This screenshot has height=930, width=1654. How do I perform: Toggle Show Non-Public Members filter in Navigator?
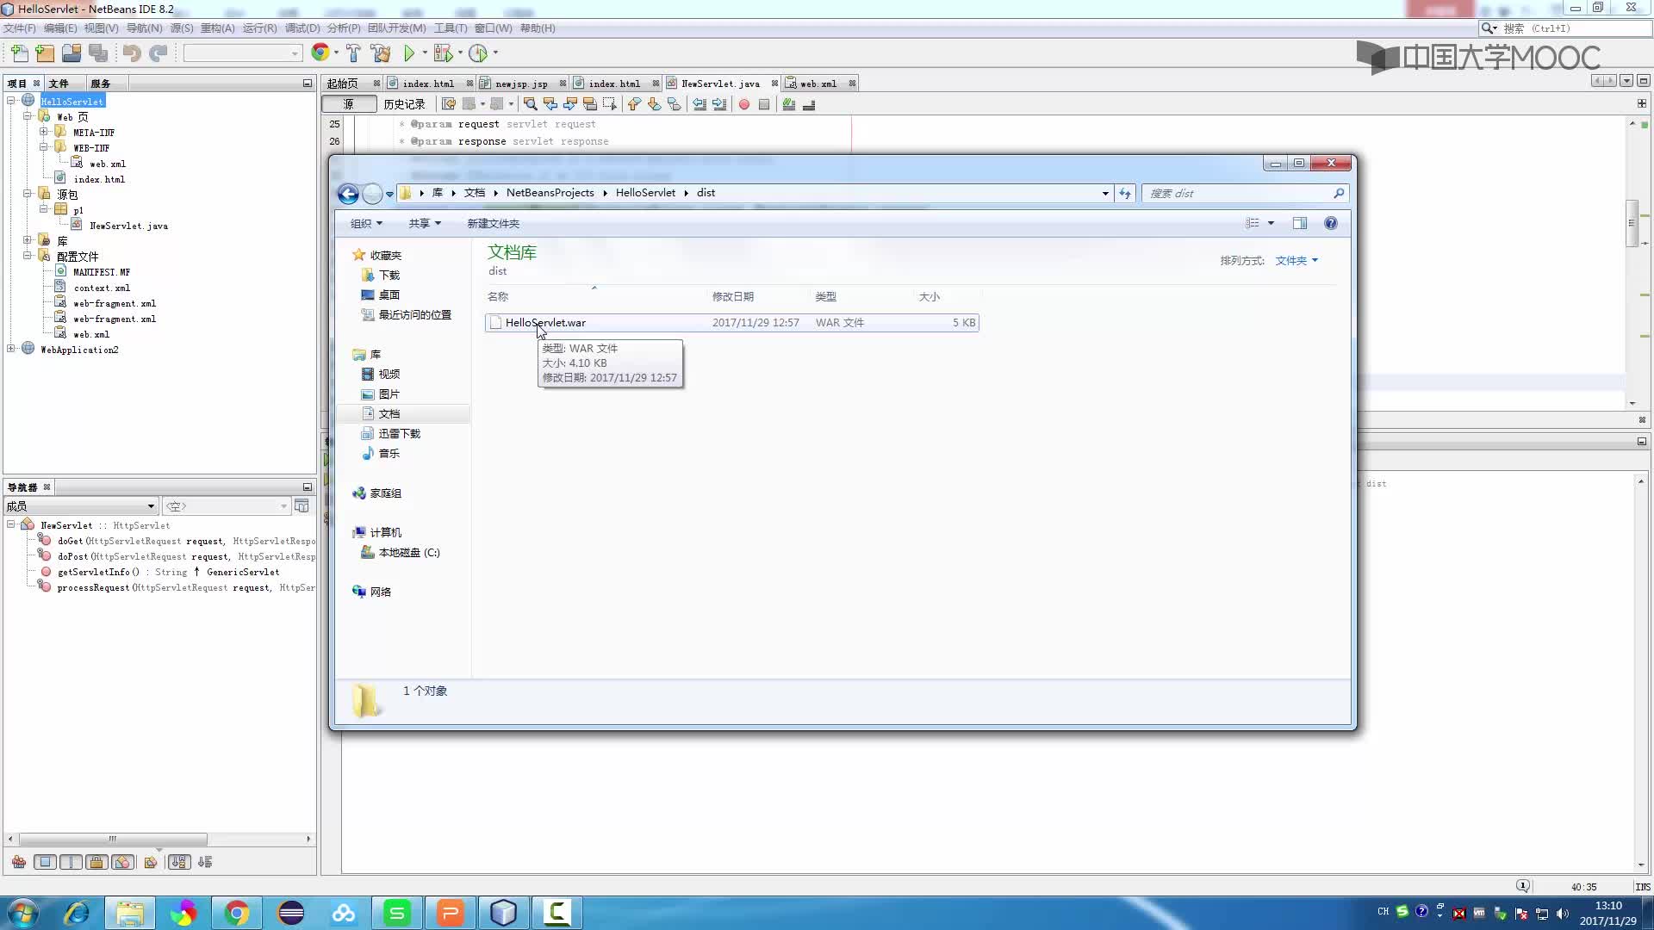(97, 862)
